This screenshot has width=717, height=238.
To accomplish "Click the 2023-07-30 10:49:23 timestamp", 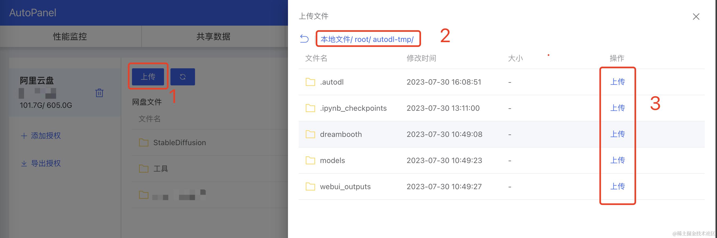I will 445,160.
